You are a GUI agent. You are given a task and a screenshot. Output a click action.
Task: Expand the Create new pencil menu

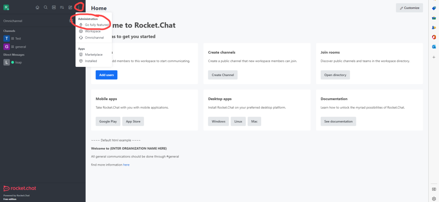70,7
